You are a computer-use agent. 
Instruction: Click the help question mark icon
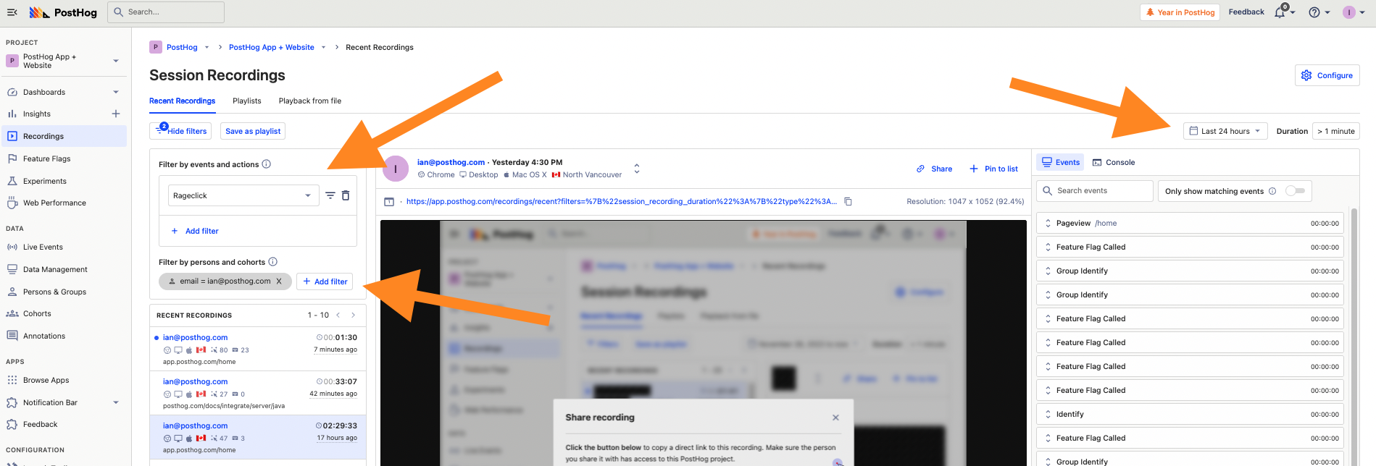coord(1314,12)
